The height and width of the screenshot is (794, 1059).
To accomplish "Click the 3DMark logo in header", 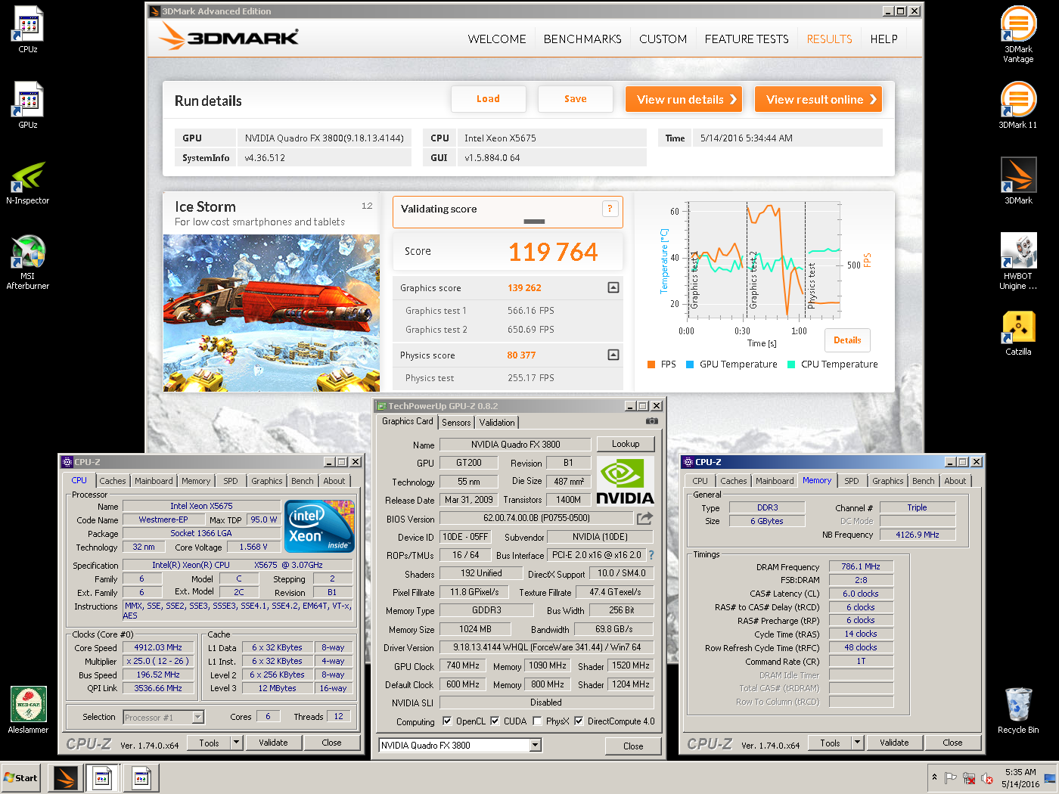I will pyautogui.click(x=228, y=36).
